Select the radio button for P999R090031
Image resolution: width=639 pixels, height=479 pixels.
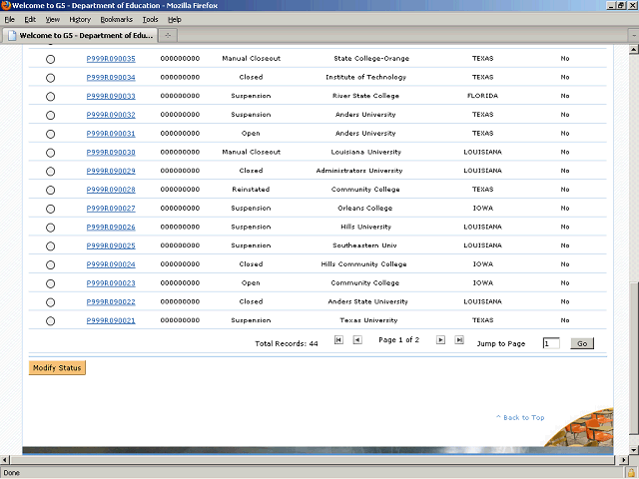tap(50, 134)
